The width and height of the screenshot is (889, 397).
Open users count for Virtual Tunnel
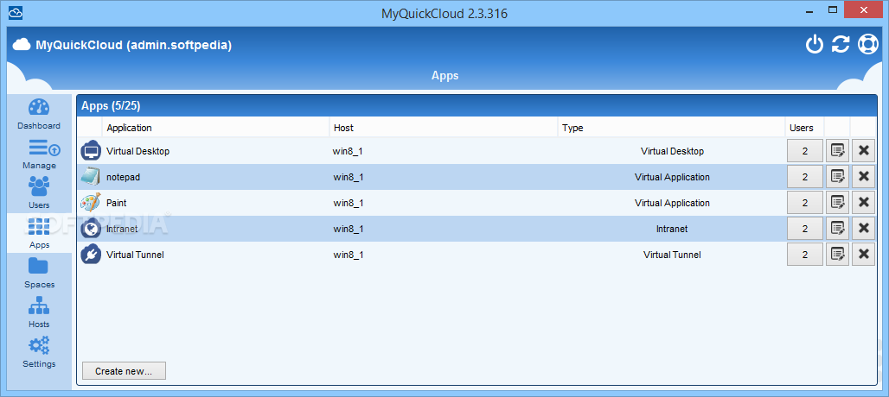pyautogui.click(x=804, y=255)
